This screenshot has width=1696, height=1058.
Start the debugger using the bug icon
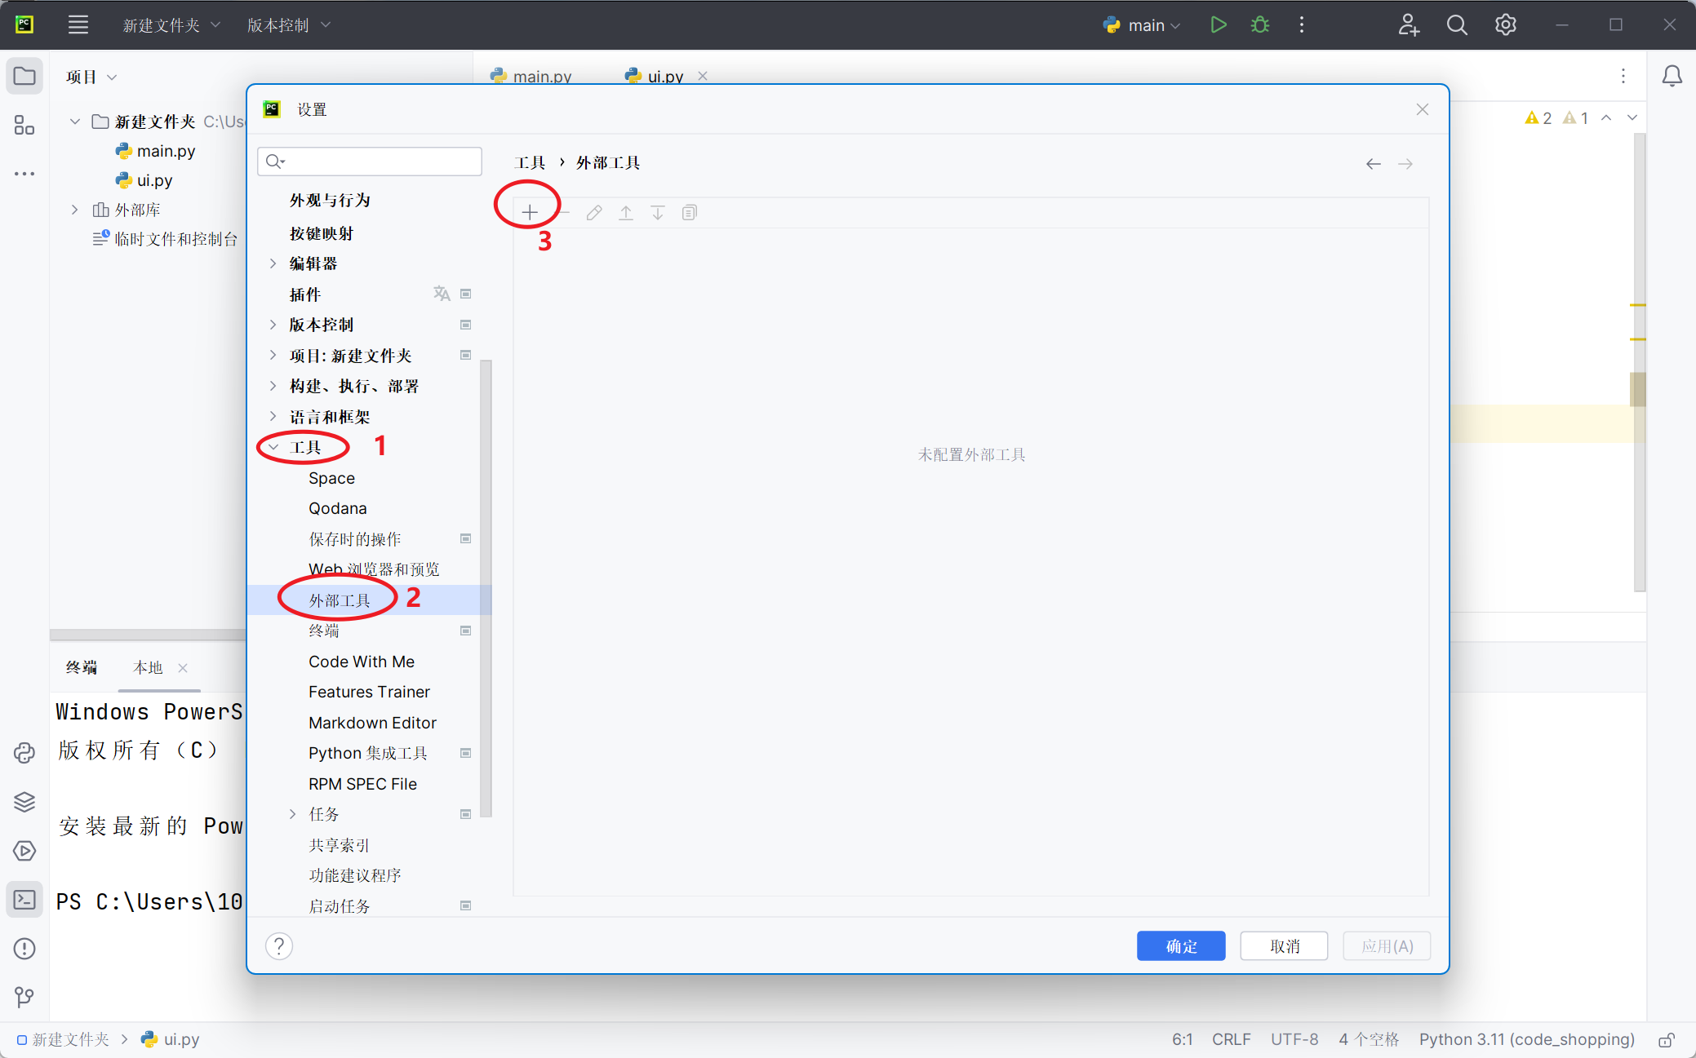[x=1259, y=24]
